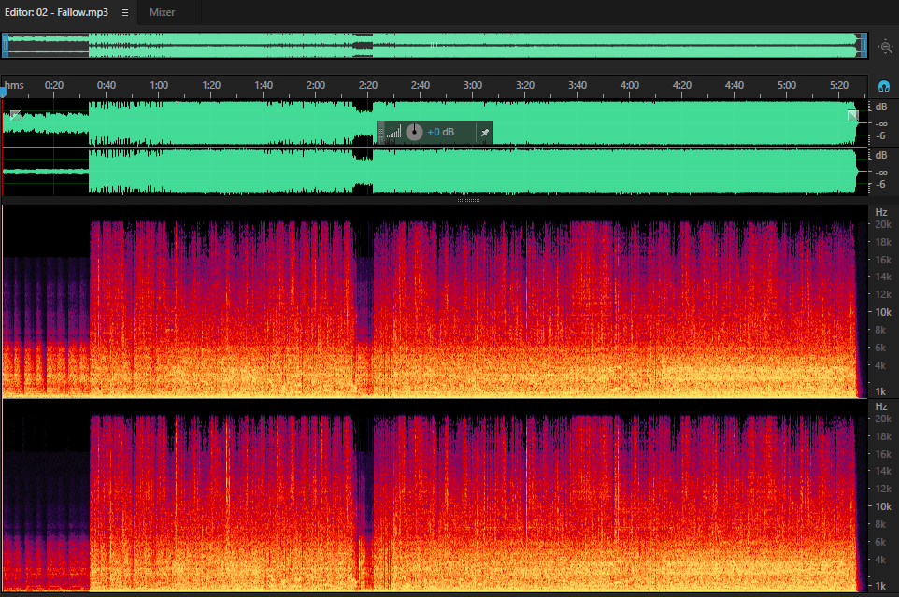The image size is (899, 597).
Task: Click the 2:40 mark on the time ruler
Action: (421, 85)
